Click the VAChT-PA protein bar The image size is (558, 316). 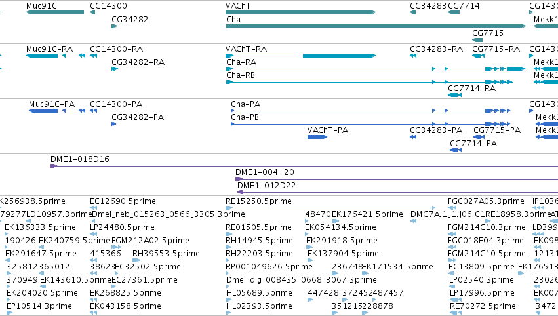317,137
